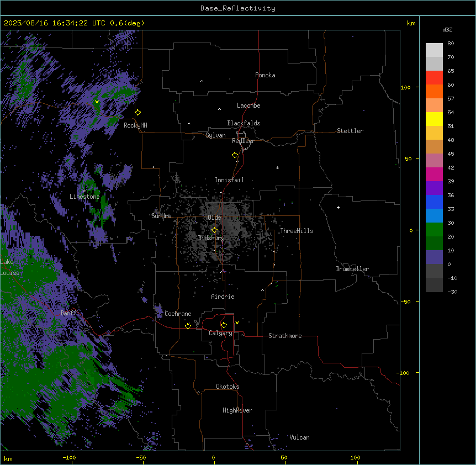Viewport: 476px width, 465px height.
Task: Click the yellow diamond marker beside RockyMH
Action: 138,113
